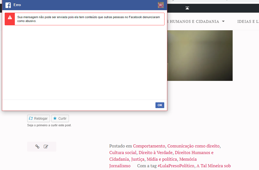Open Direitos Humanos e Cidadania menu

pos(194,21)
